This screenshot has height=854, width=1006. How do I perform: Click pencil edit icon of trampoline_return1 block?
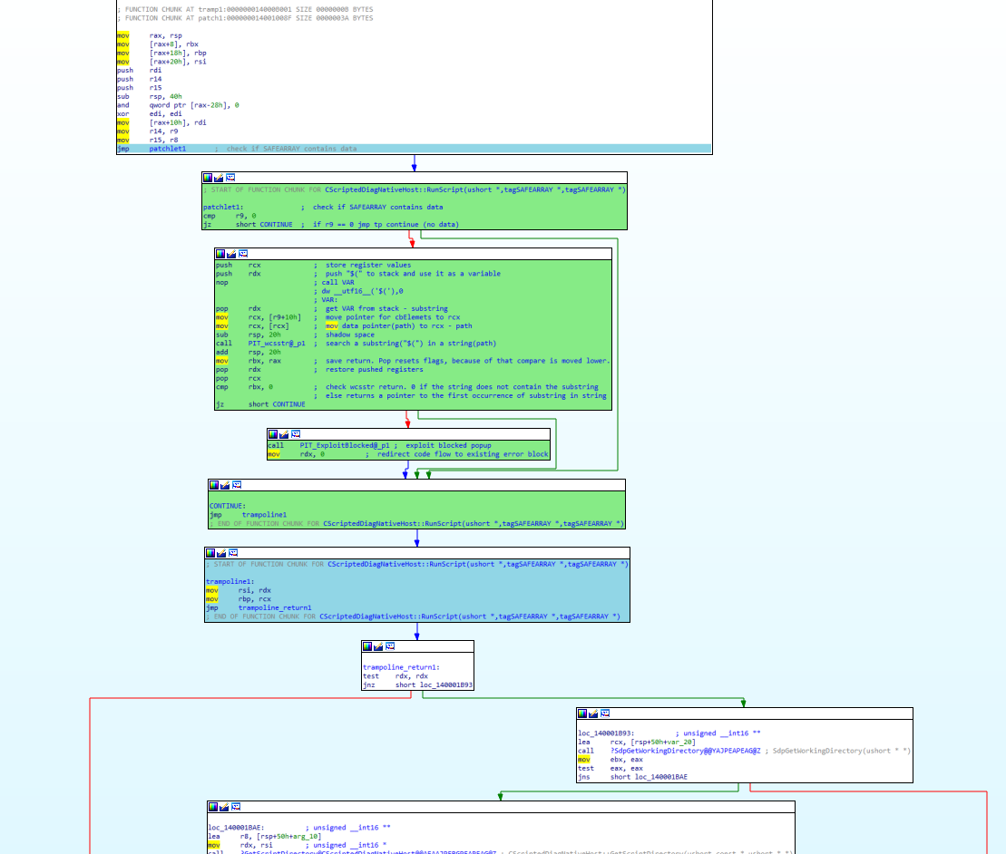tap(378, 646)
